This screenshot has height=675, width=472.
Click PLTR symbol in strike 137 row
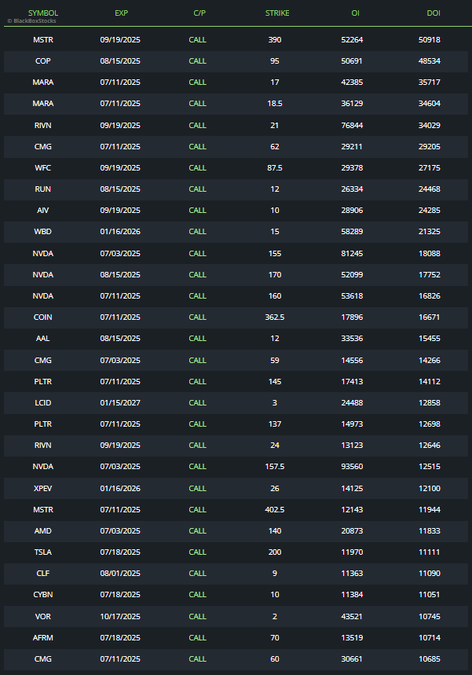pyautogui.click(x=43, y=424)
